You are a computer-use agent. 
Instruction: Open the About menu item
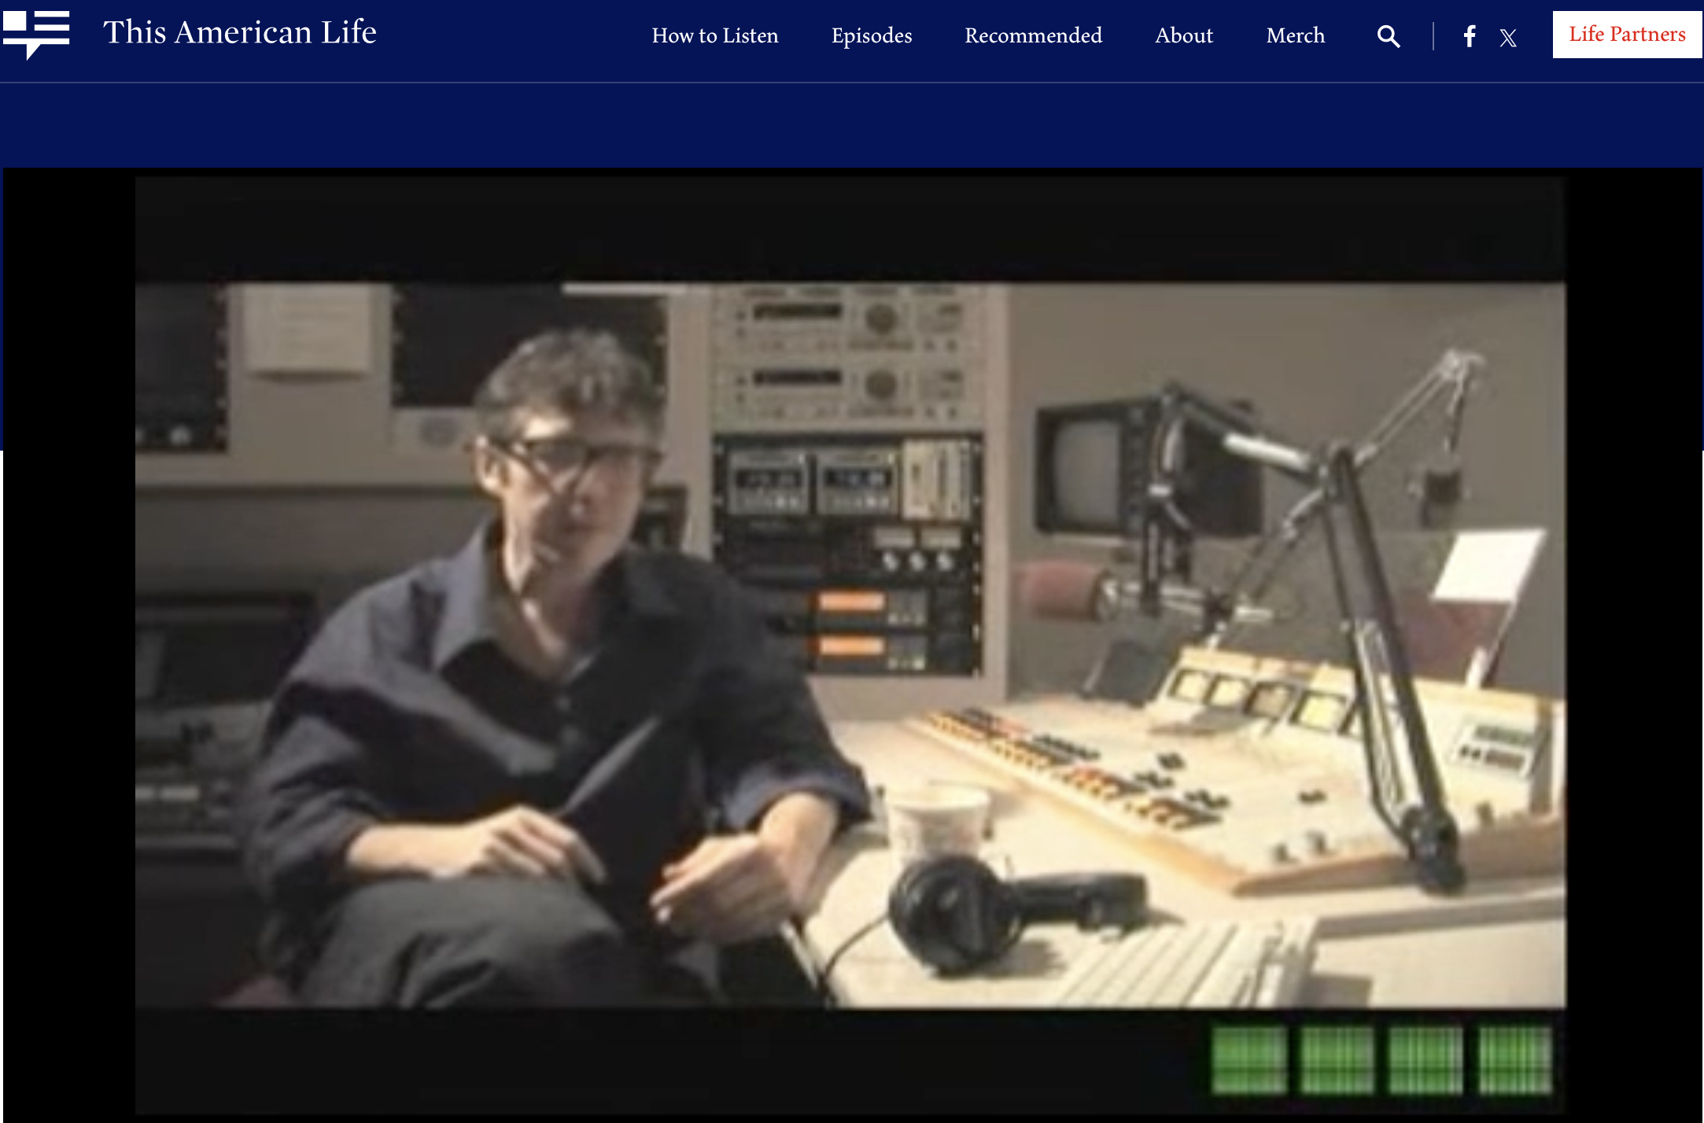(1184, 36)
